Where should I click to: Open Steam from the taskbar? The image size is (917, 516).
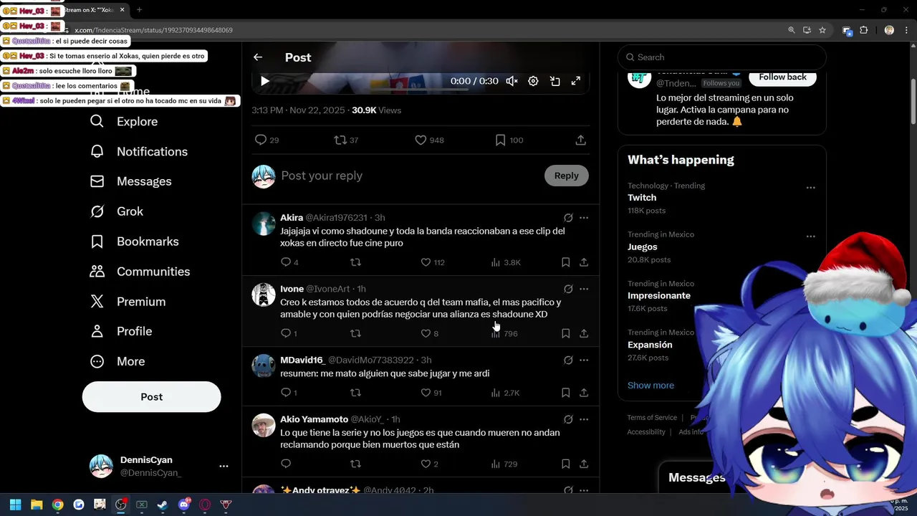point(163,505)
